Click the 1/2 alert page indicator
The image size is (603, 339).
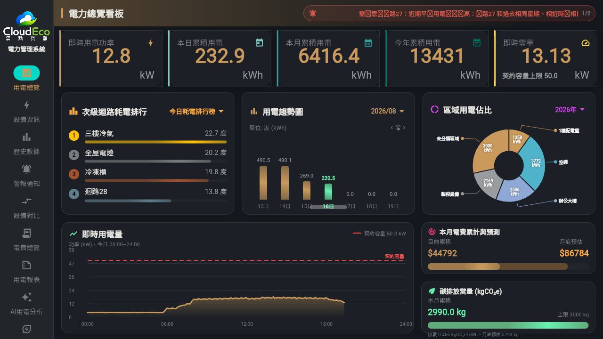pos(586,13)
